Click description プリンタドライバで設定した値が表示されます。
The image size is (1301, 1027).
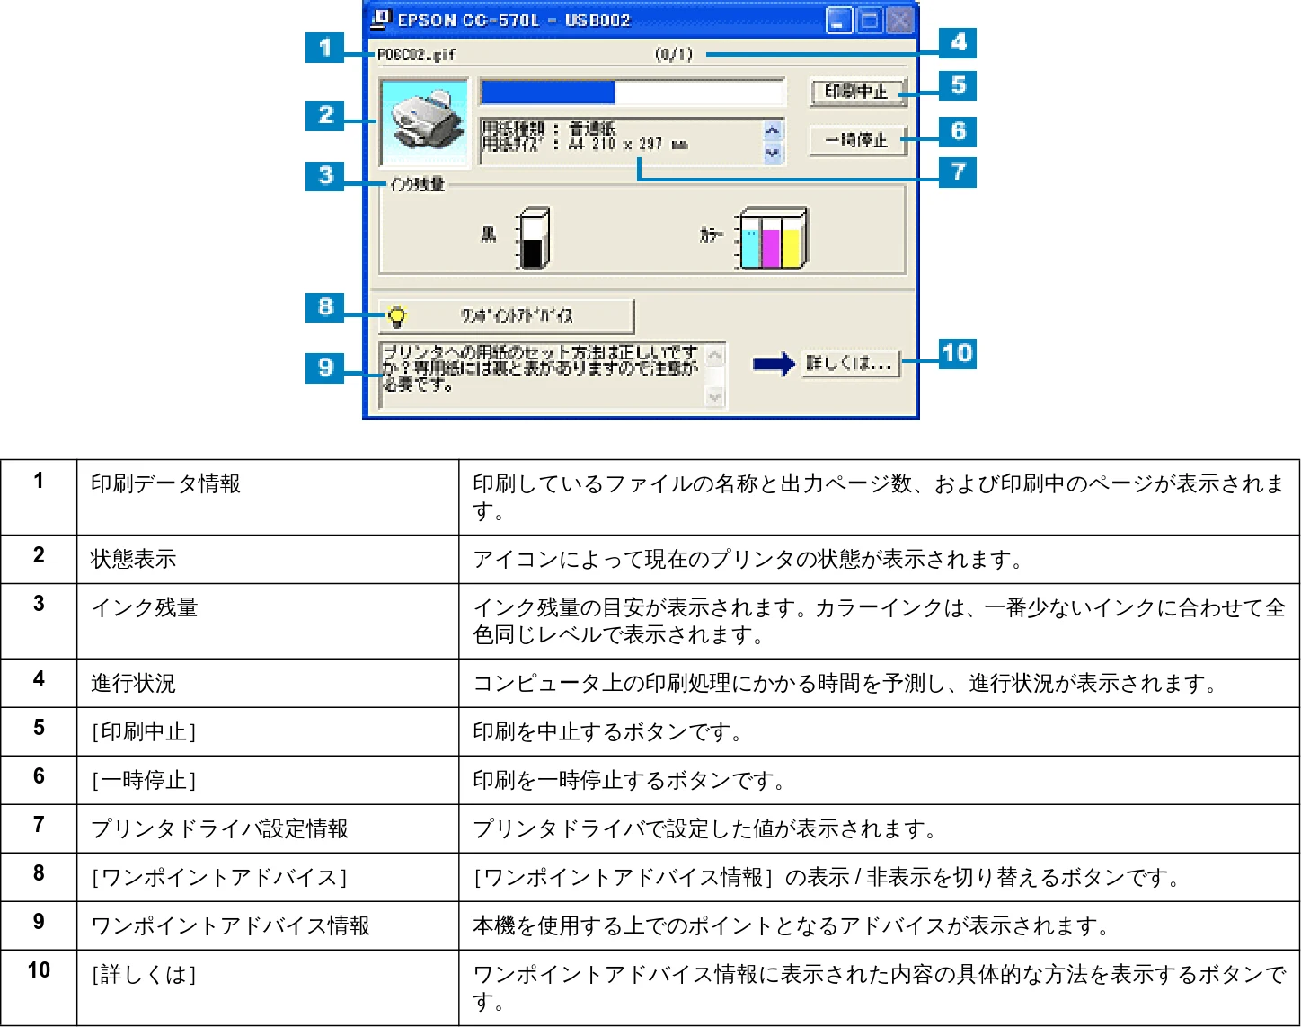705,829
